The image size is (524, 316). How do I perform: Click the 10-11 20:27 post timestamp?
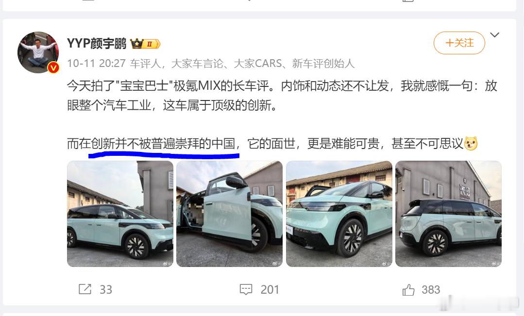pos(97,64)
